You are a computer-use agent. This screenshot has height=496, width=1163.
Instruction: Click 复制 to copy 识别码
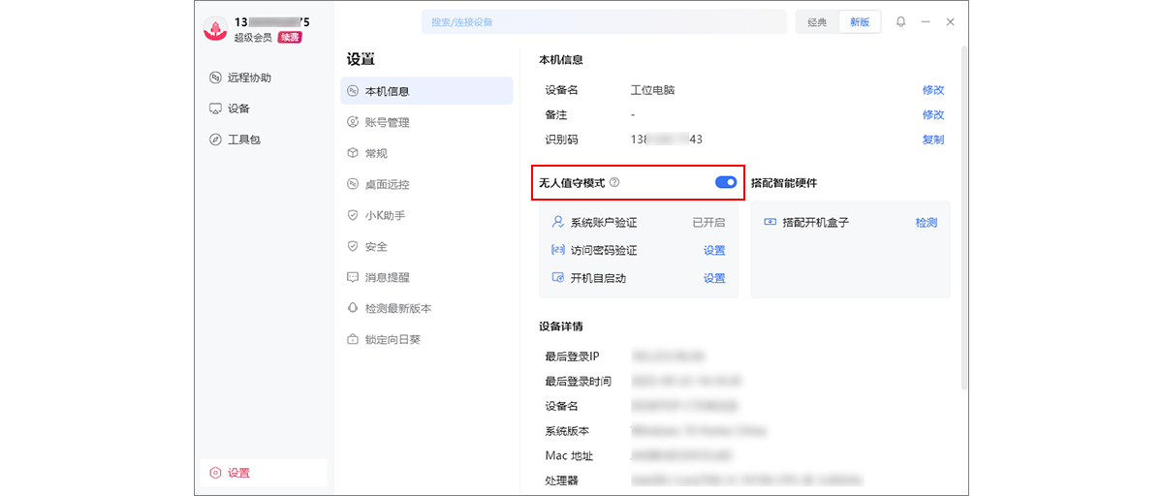point(932,139)
